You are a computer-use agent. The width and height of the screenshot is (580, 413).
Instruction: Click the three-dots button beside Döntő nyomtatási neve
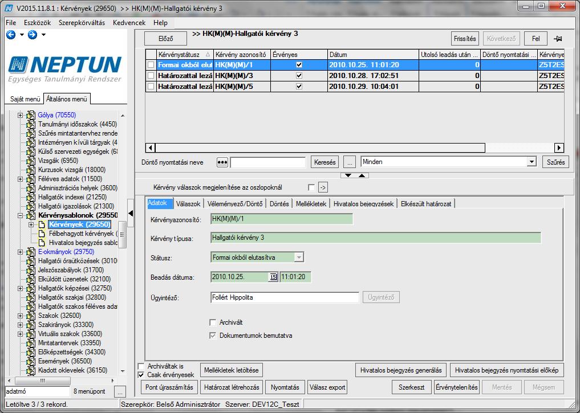[x=222, y=162]
